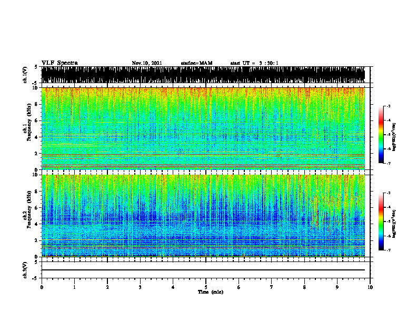The image size is (417, 322).
Task: Click time axis tick label "8"
Action: click(x=304, y=287)
